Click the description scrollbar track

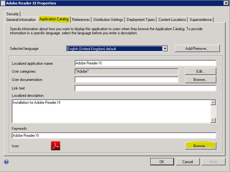[x=213, y=111]
